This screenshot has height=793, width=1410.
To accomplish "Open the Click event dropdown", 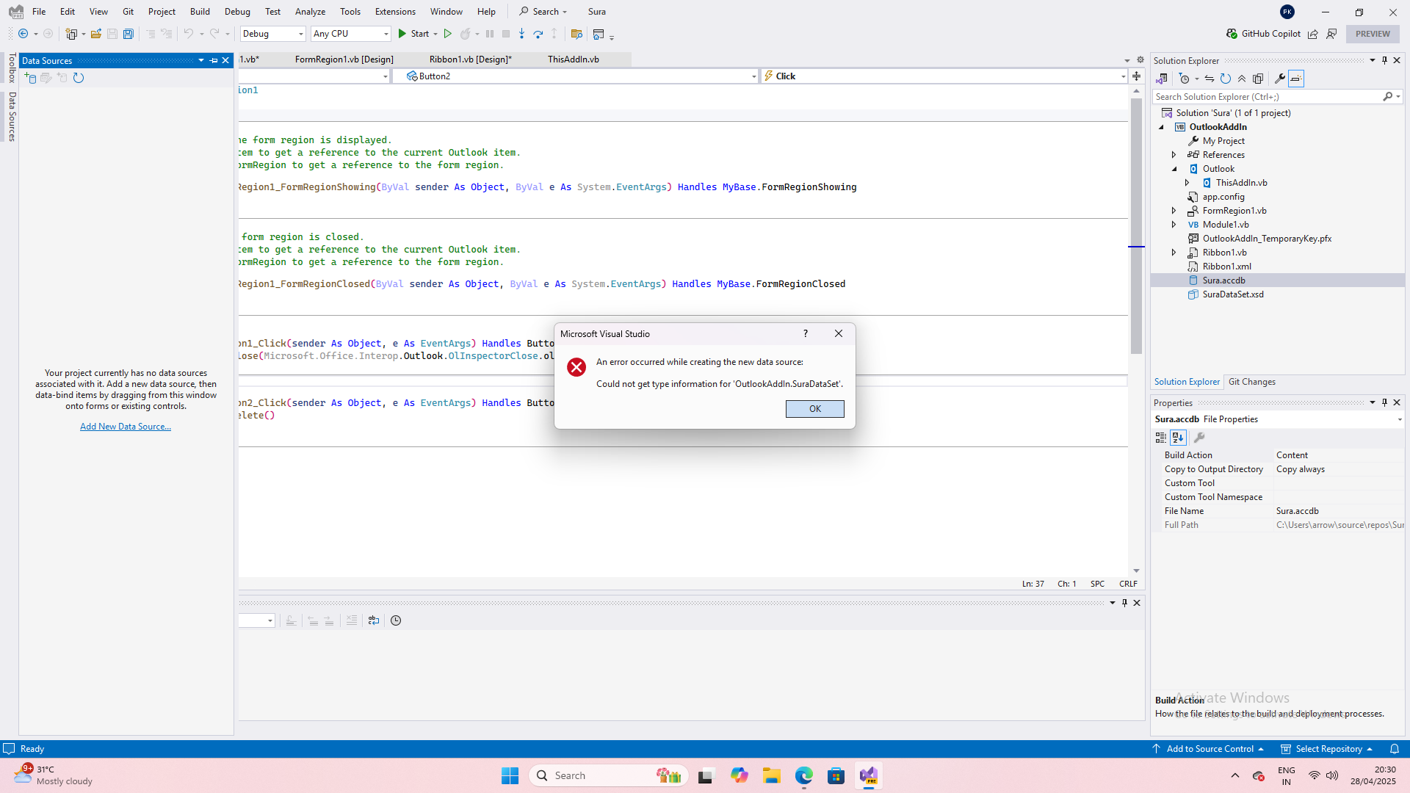I will pyautogui.click(x=944, y=76).
